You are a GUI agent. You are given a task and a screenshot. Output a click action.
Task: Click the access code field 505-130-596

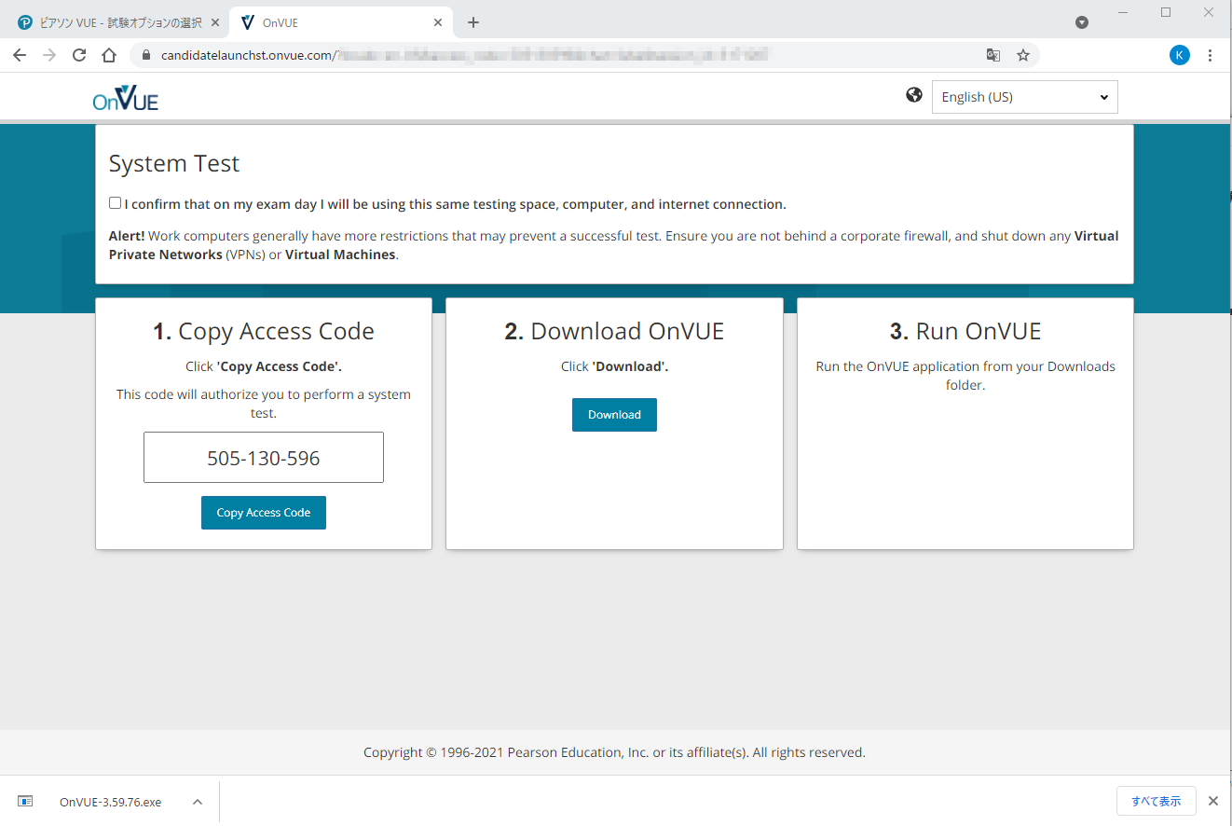click(264, 458)
